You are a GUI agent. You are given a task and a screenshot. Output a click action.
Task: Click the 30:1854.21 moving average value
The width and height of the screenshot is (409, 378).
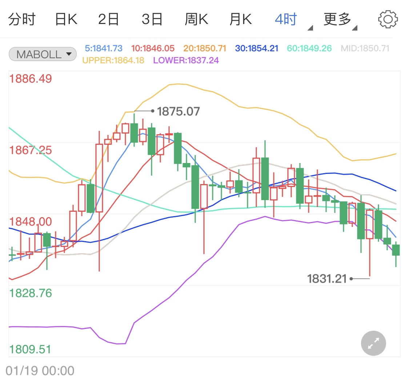tap(257, 48)
